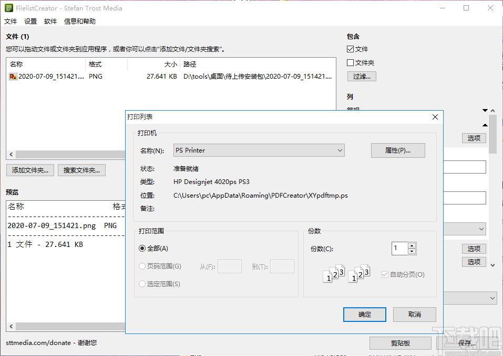Open the 设置 menu
Screen dimensions: 503x356
tap(30, 21)
